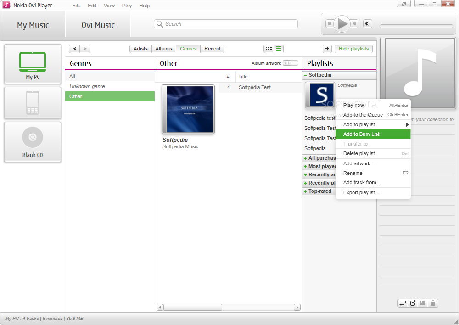Open the File menu
The image size is (459, 325).
[76, 6]
